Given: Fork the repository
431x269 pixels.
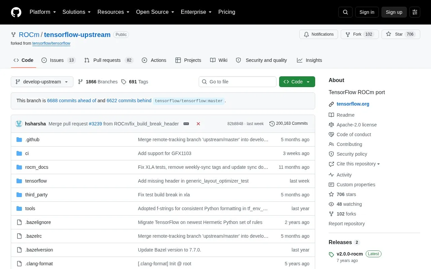Looking at the screenshot, I should [360, 34].
